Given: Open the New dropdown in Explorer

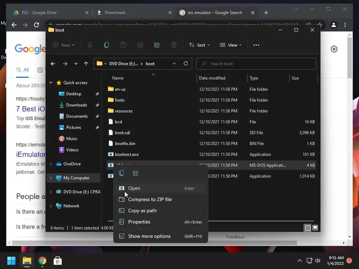Looking at the screenshot, I should click(x=64, y=45).
